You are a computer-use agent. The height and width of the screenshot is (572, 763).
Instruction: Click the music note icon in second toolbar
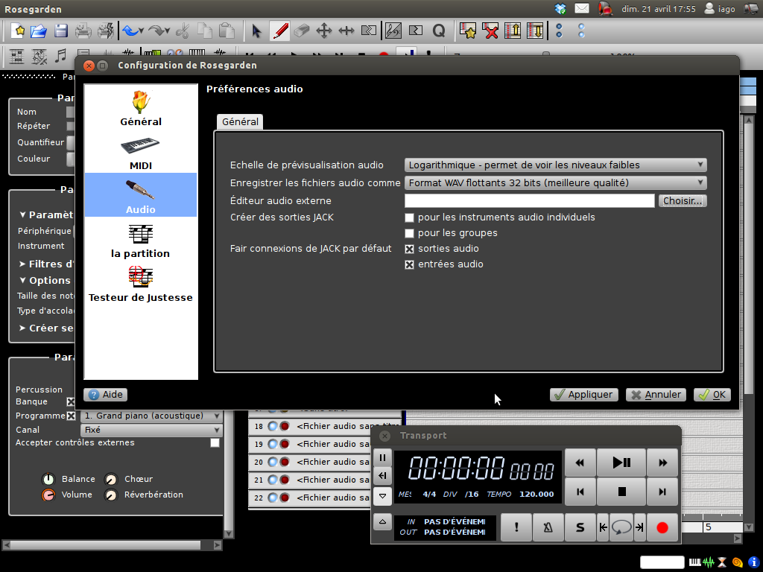click(x=61, y=56)
